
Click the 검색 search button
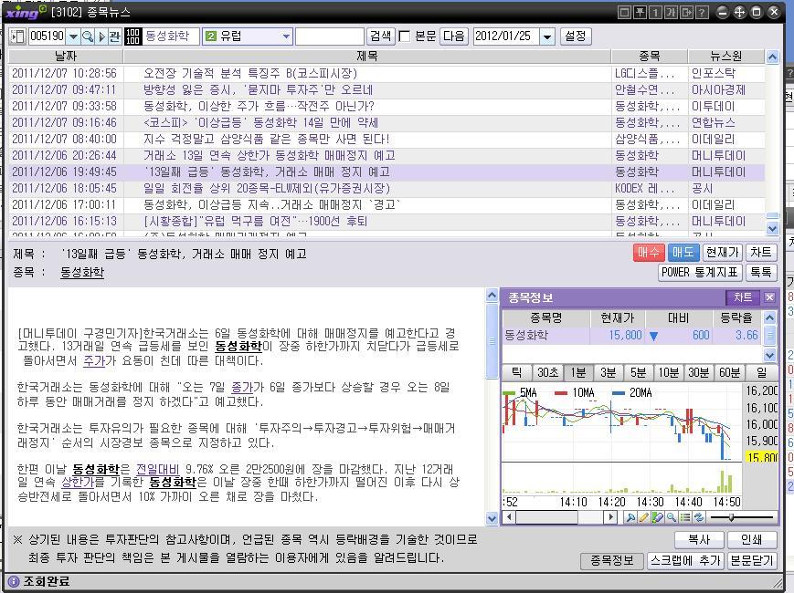(380, 36)
